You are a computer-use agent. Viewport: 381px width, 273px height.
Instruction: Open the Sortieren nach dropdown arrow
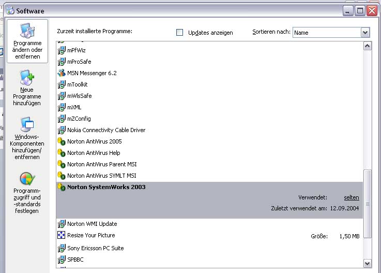(365, 33)
